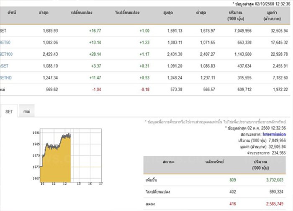Select the SET chart tab
293x211 pixels.
(x=9, y=112)
